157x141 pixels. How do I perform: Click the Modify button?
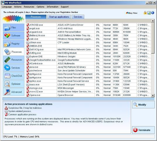[144, 105]
